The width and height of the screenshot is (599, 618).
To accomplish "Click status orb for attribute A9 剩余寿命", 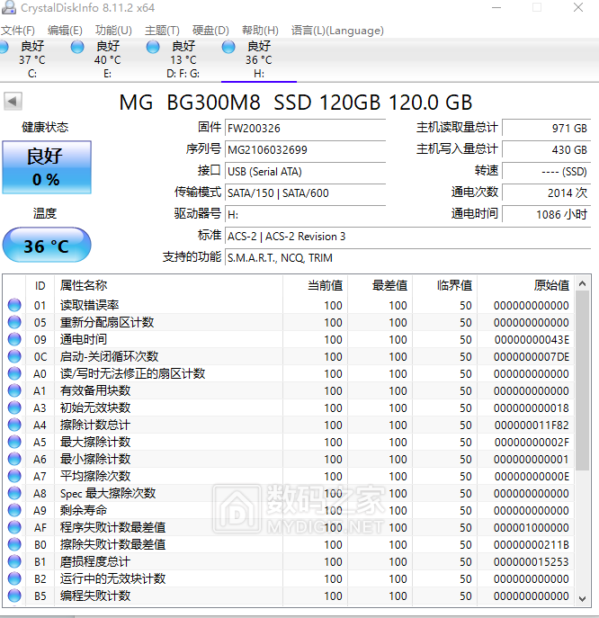I will [14, 510].
